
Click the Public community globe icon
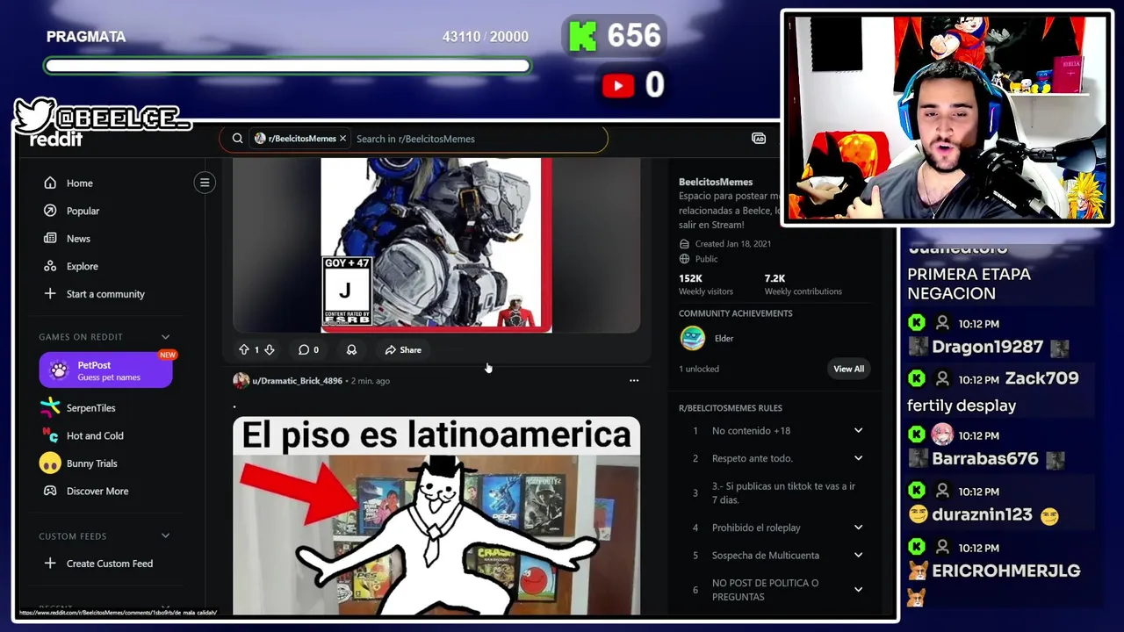pos(684,259)
